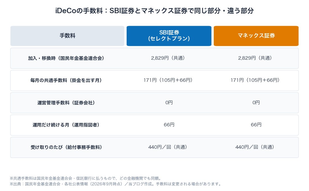This screenshot has width=309, height=191.
Task: Click the title 'iDeCoの手数料：SBI証券とマネックス証券で同じ部分・違う部分'
Action: click(x=154, y=11)
